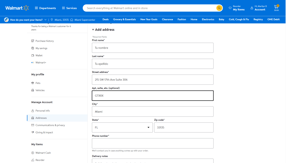Click the Reorder sidebar icon
Viewport: 286px width, 163px height.
33,160
